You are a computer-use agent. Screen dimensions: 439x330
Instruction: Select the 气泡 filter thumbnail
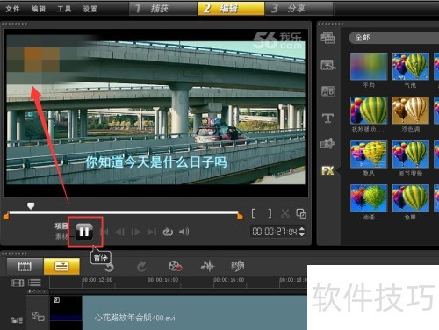[411, 67]
